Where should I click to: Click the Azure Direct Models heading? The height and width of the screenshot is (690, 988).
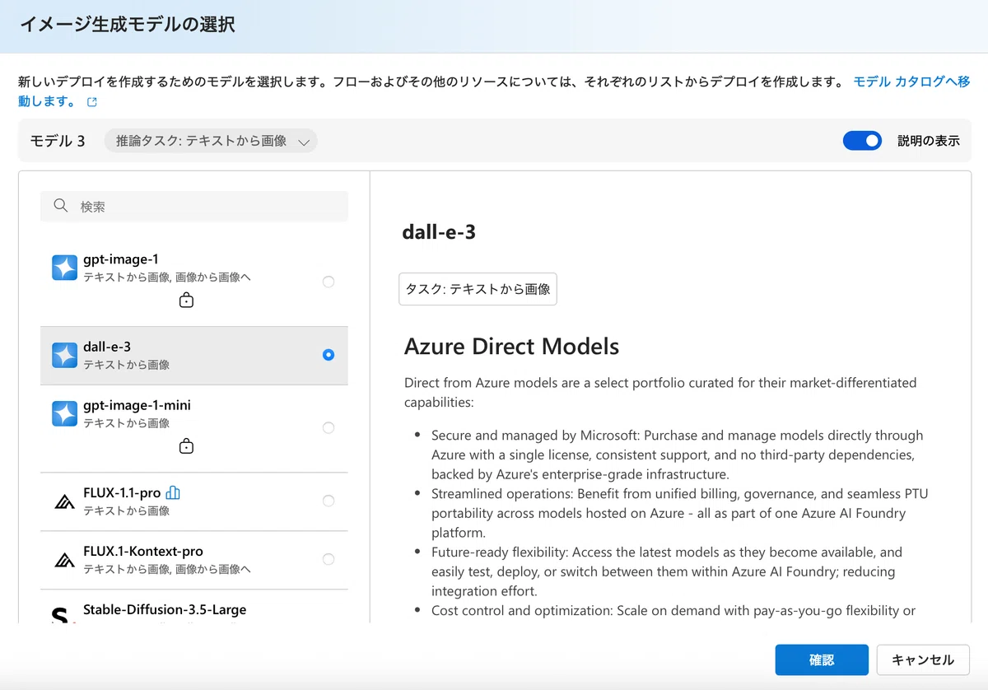pos(511,346)
